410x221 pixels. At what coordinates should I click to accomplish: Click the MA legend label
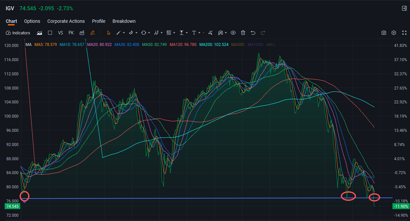point(28,44)
